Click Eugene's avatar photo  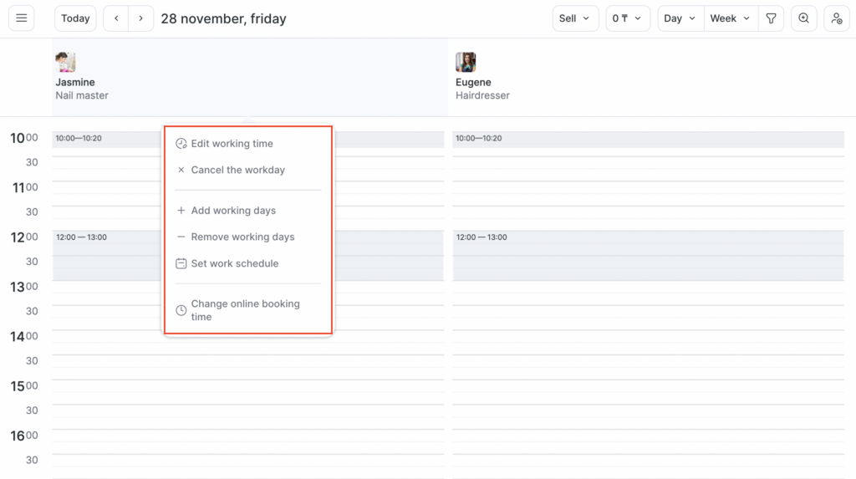tap(466, 62)
